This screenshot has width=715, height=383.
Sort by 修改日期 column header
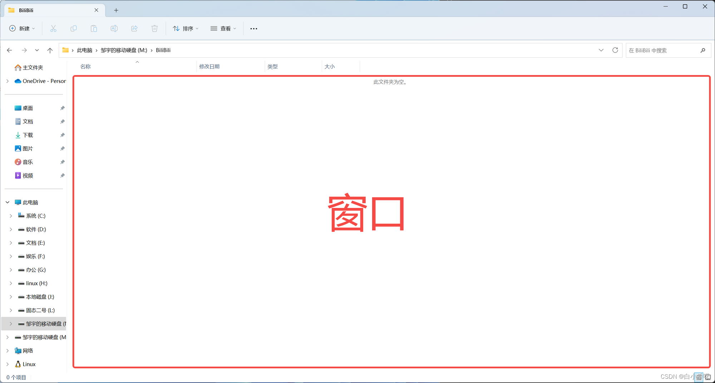[209, 66]
